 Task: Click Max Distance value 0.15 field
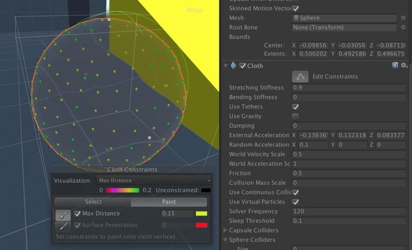click(x=177, y=213)
